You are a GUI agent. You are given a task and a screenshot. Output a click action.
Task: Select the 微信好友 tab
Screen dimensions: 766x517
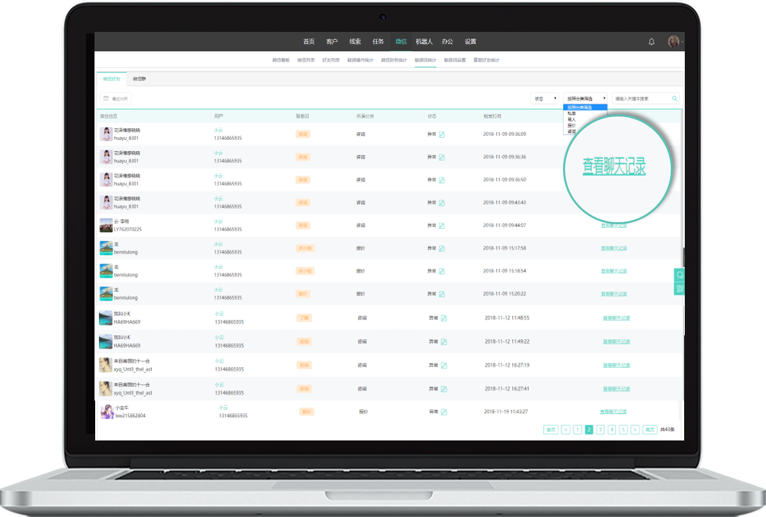pyautogui.click(x=112, y=79)
